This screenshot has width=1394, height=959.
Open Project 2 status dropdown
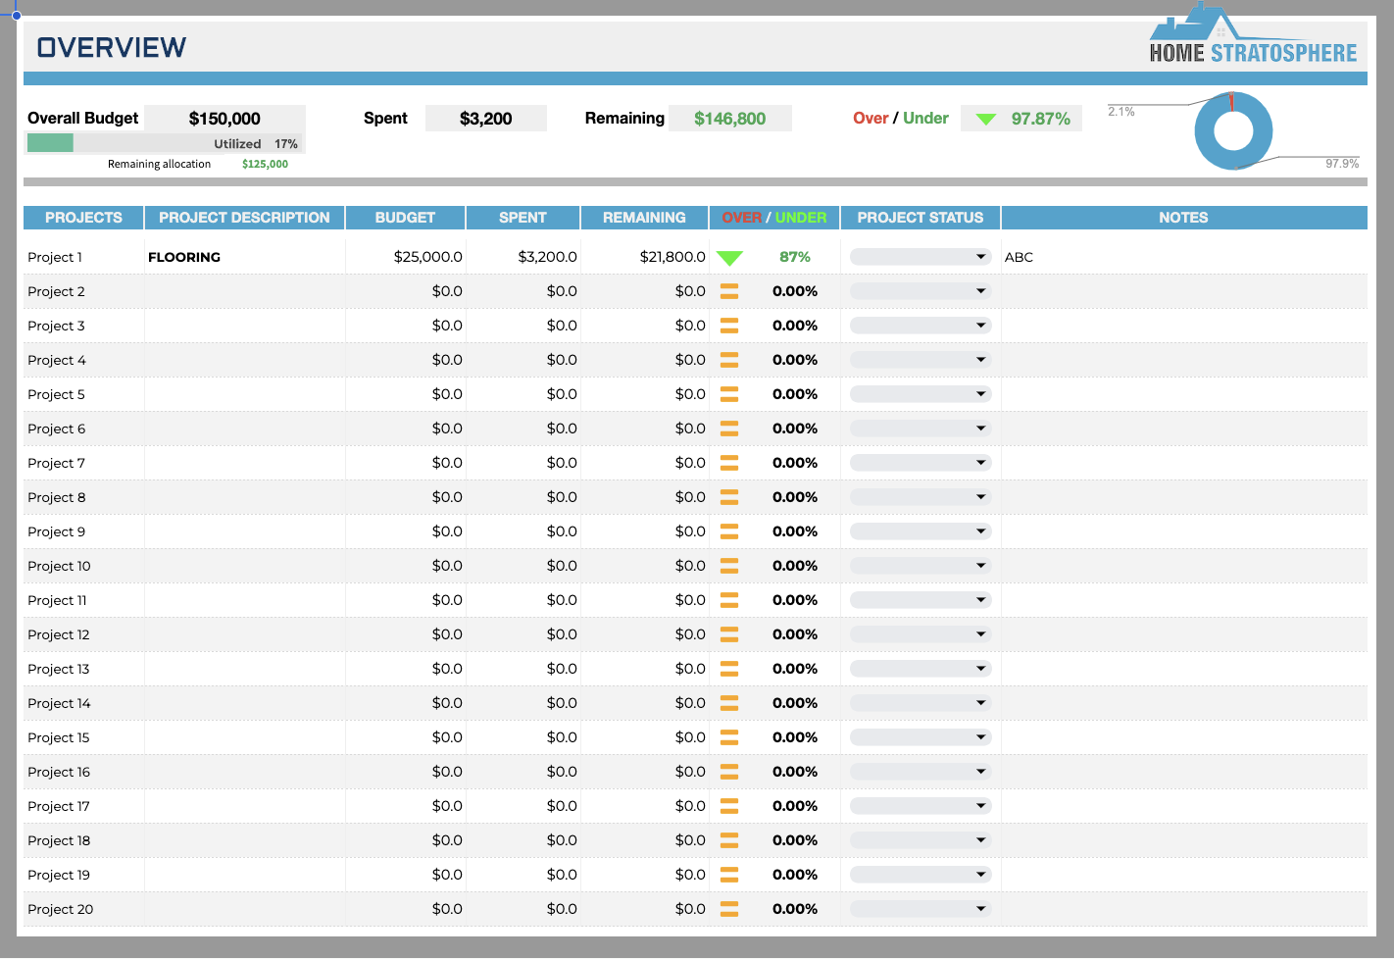921,291
